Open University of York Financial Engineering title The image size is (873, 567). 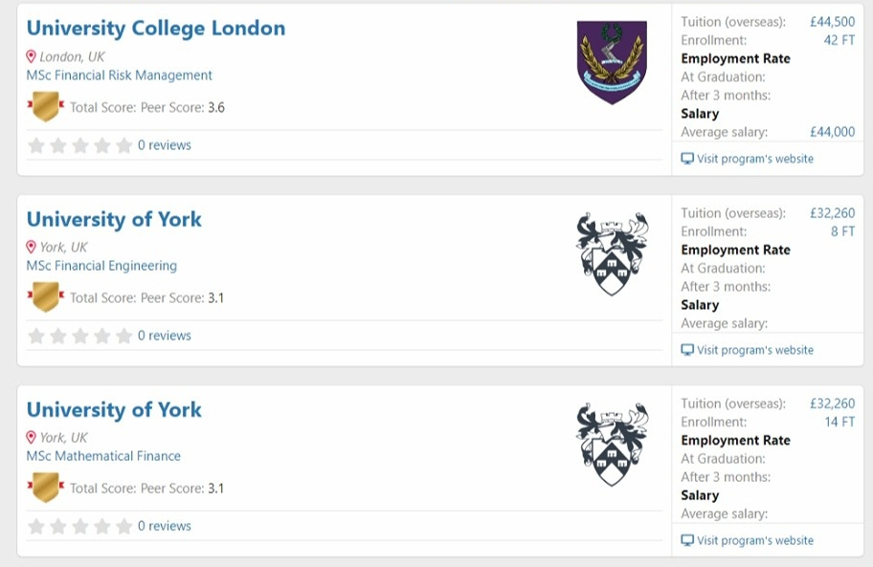tap(114, 220)
